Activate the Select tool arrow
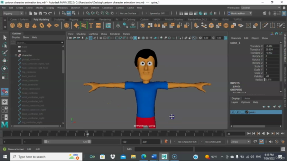Image resolution: width=287 pixels, height=161 pixels. tap(5, 38)
